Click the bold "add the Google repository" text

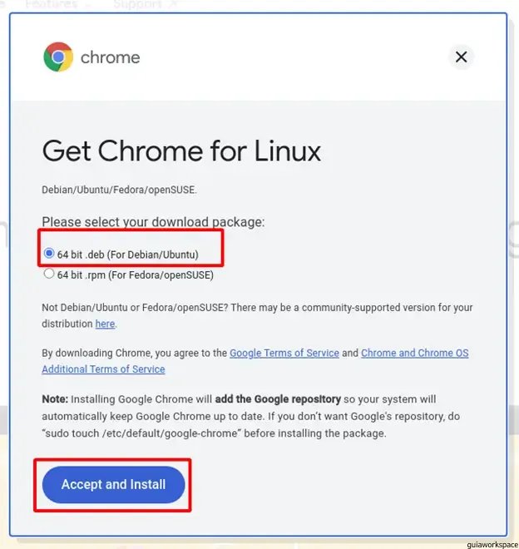(x=278, y=399)
